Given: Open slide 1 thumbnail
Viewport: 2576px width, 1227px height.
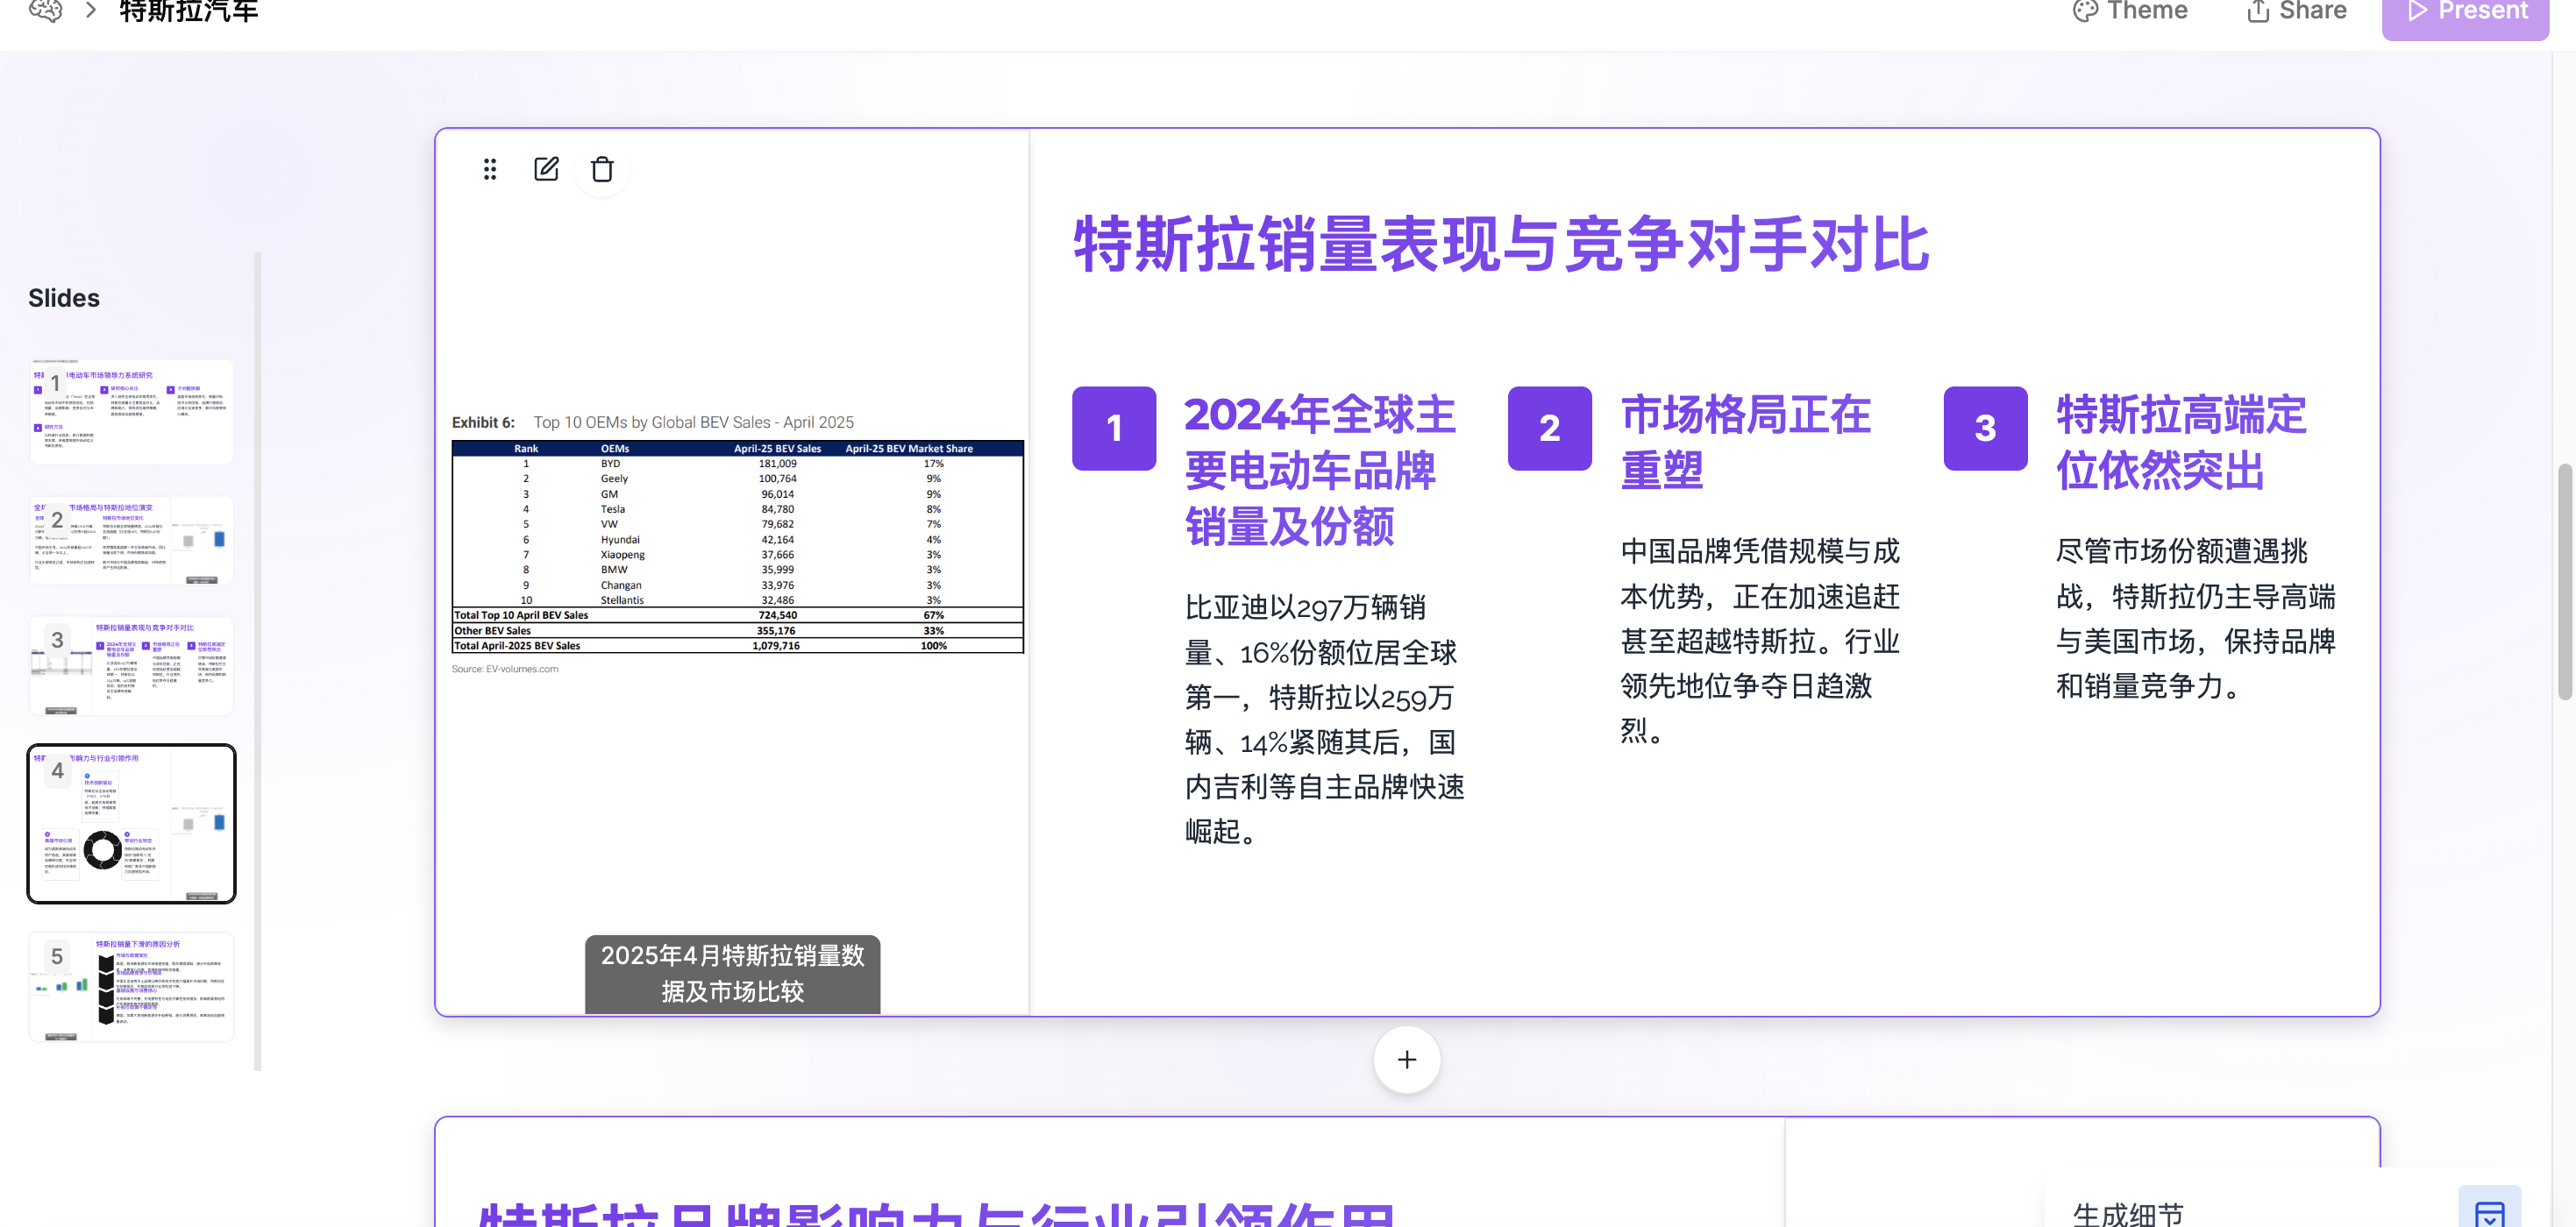Looking at the screenshot, I should (131, 412).
